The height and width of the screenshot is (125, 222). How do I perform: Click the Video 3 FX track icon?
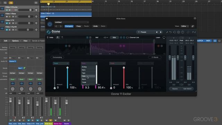point(2,22)
